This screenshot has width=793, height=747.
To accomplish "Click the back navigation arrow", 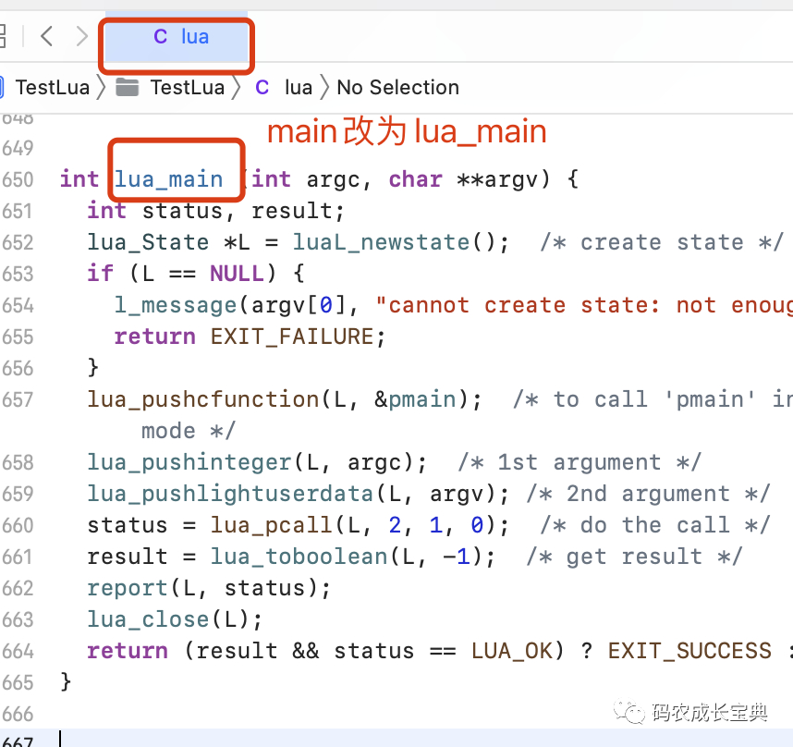I will coord(46,37).
